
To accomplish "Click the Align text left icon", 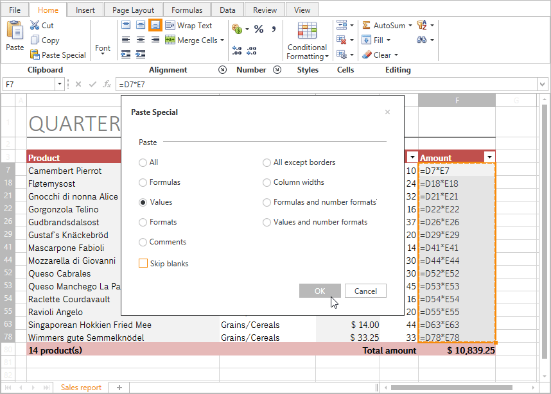I will (x=125, y=40).
